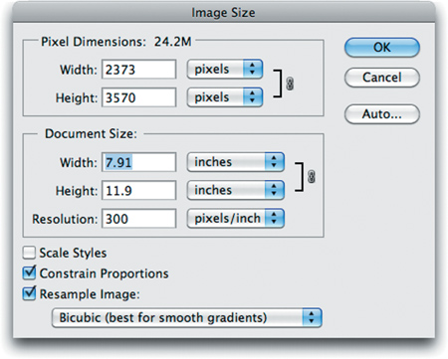
Task: Uncheck Constrain Proportions
Action: click(x=29, y=272)
